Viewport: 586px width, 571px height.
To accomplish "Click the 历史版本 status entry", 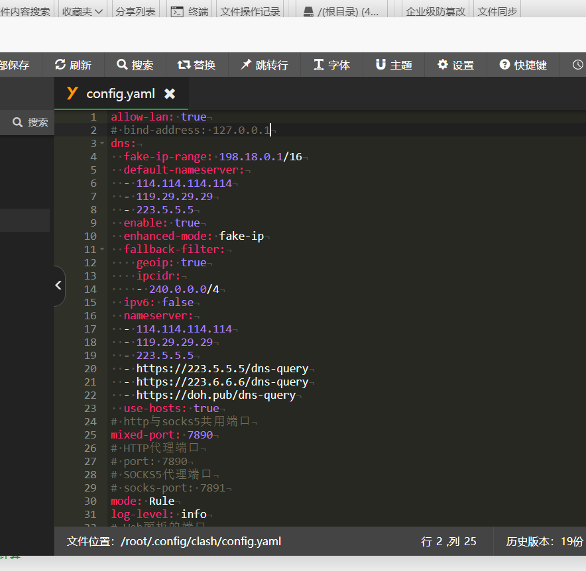I will coord(544,541).
